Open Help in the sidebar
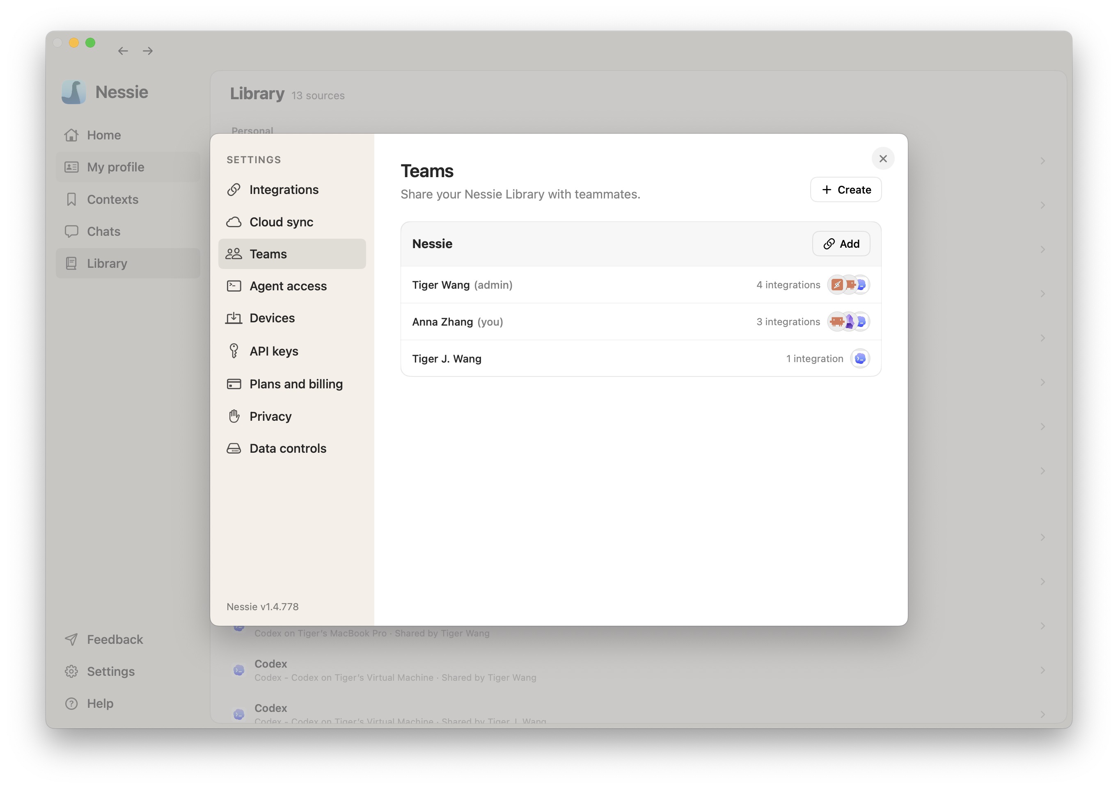 [128, 704]
